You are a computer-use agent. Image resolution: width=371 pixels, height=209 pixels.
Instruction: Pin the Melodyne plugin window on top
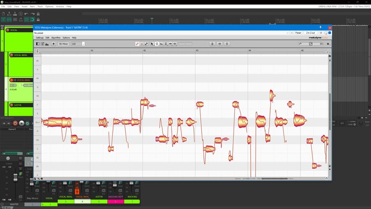click(321, 28)
